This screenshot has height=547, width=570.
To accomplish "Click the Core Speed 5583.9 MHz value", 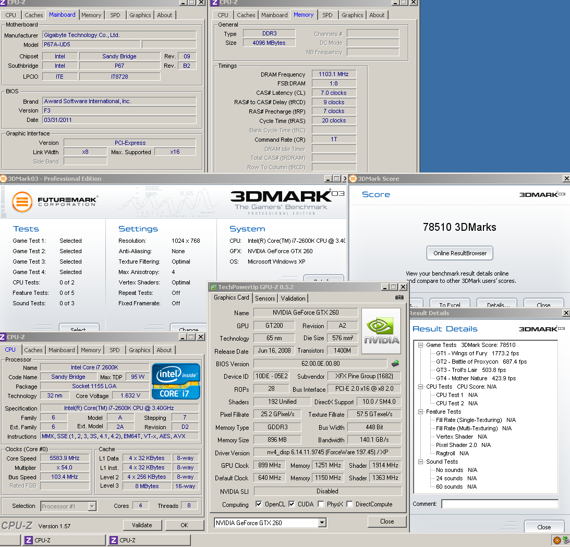I will (64, 458).
